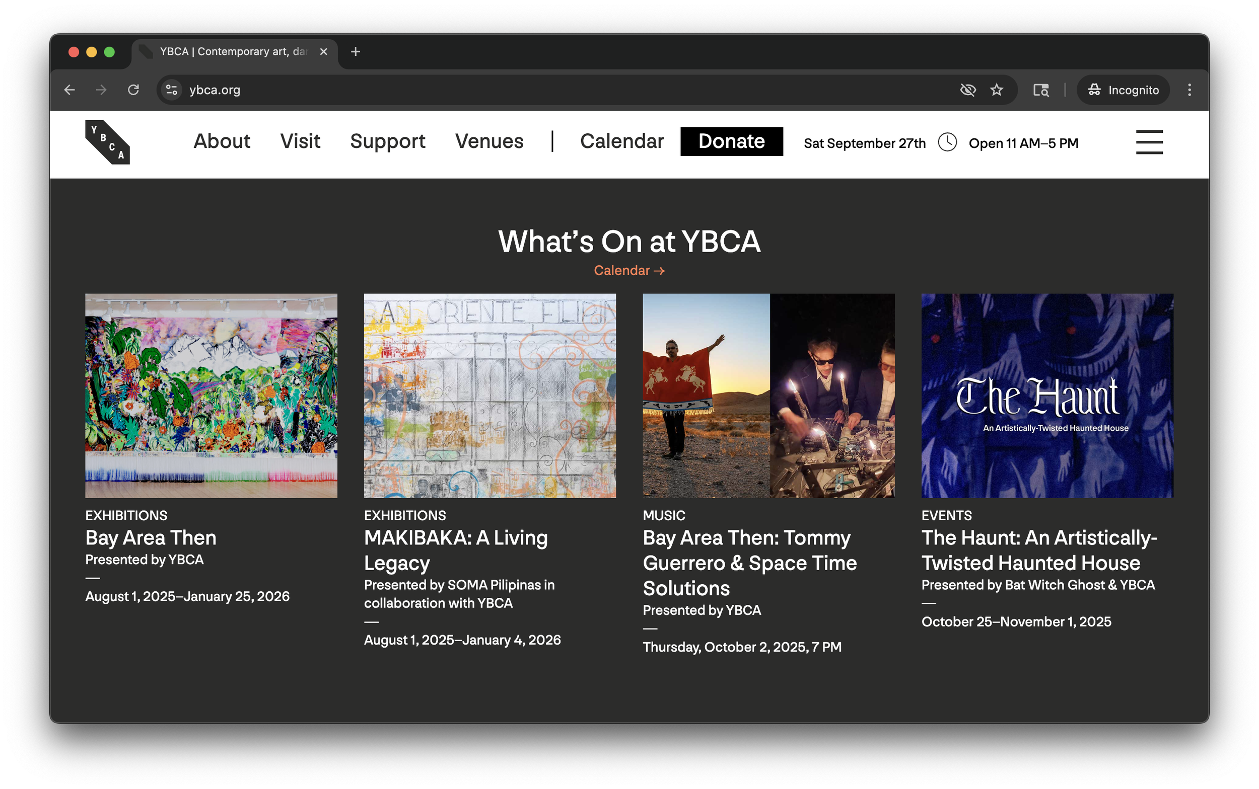Follow the orange Calendar arrow link
The height and width of the screenshot is (789, 1259).
tap(628, 270)
